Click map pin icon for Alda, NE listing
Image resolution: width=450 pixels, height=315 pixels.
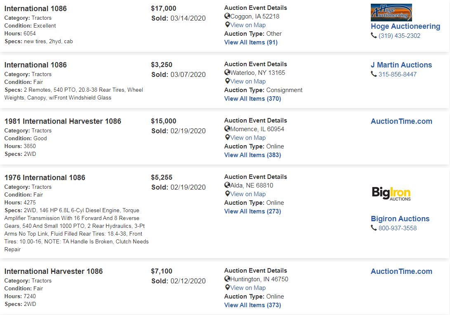(x=227, y=194)
